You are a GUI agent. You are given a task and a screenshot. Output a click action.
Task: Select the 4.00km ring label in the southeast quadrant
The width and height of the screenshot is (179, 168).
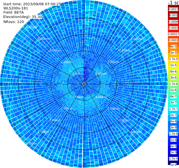136,132
